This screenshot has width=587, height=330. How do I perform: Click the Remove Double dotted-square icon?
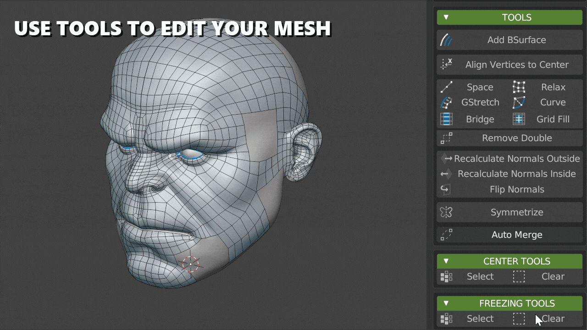click(446, 138)
